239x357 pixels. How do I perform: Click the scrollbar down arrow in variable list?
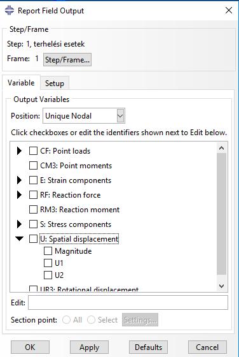pyautogui.click(x=222, y=286)
